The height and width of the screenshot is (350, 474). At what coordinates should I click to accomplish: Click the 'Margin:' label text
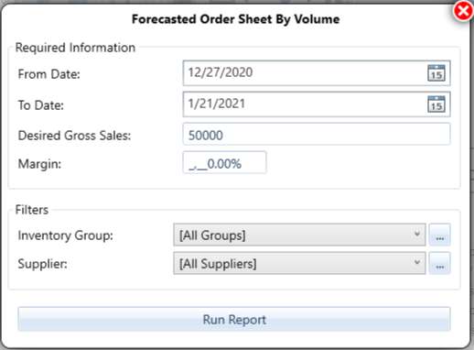(x=39, y=164)
